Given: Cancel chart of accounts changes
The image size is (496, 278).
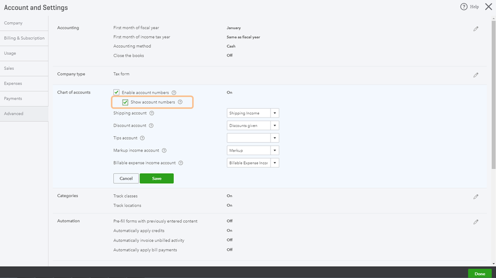Looking at the screenshot, I should tap(126, 178).
